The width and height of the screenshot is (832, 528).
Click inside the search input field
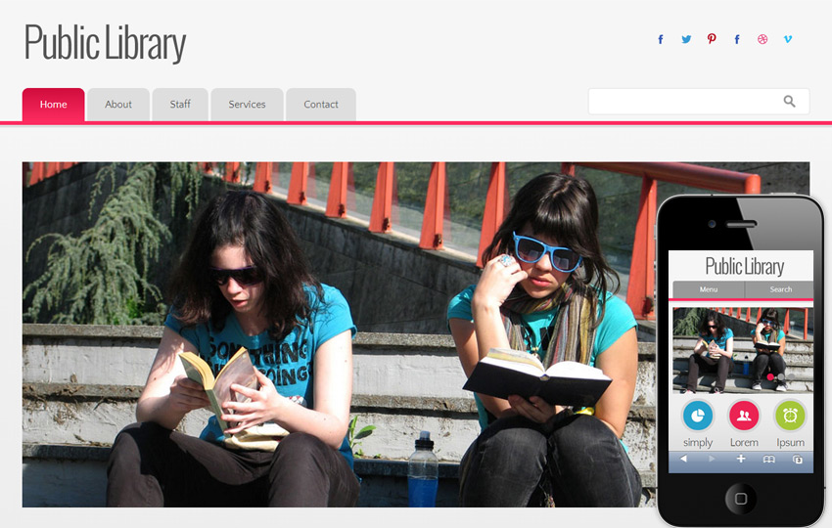pos(684,102)
